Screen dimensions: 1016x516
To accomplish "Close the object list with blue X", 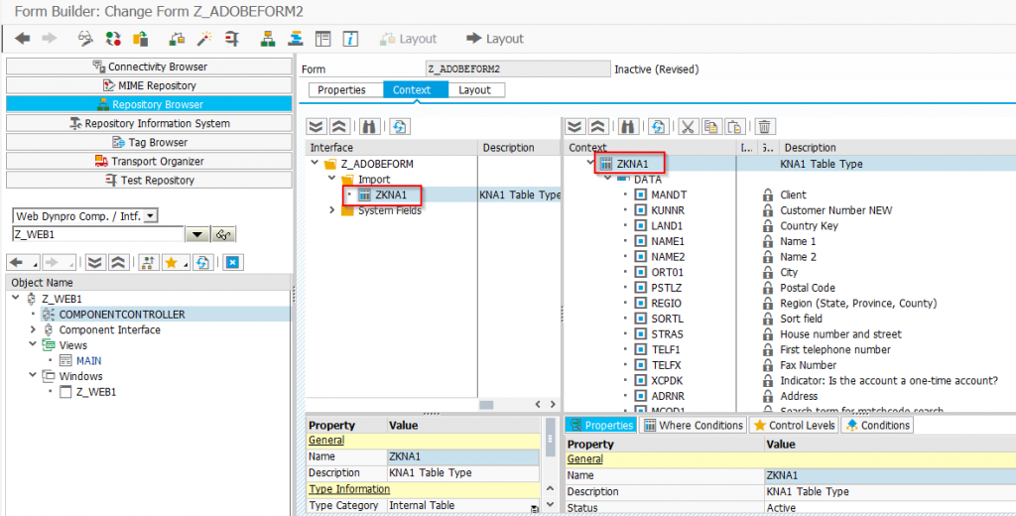I will tap(232, 263).
